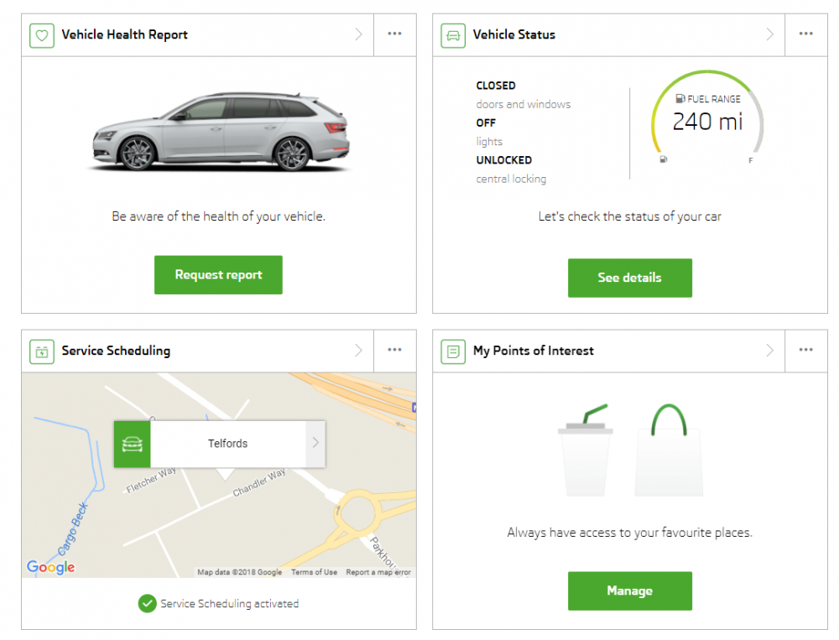Screen dimensions: 839x640
Task: Click the Vehicle Status car icon
Action: pyautogui.click(x=453, y=35)
